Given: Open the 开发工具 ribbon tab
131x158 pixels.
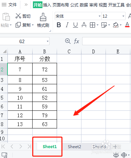Looking at the screenshot, I should [116, 5].
